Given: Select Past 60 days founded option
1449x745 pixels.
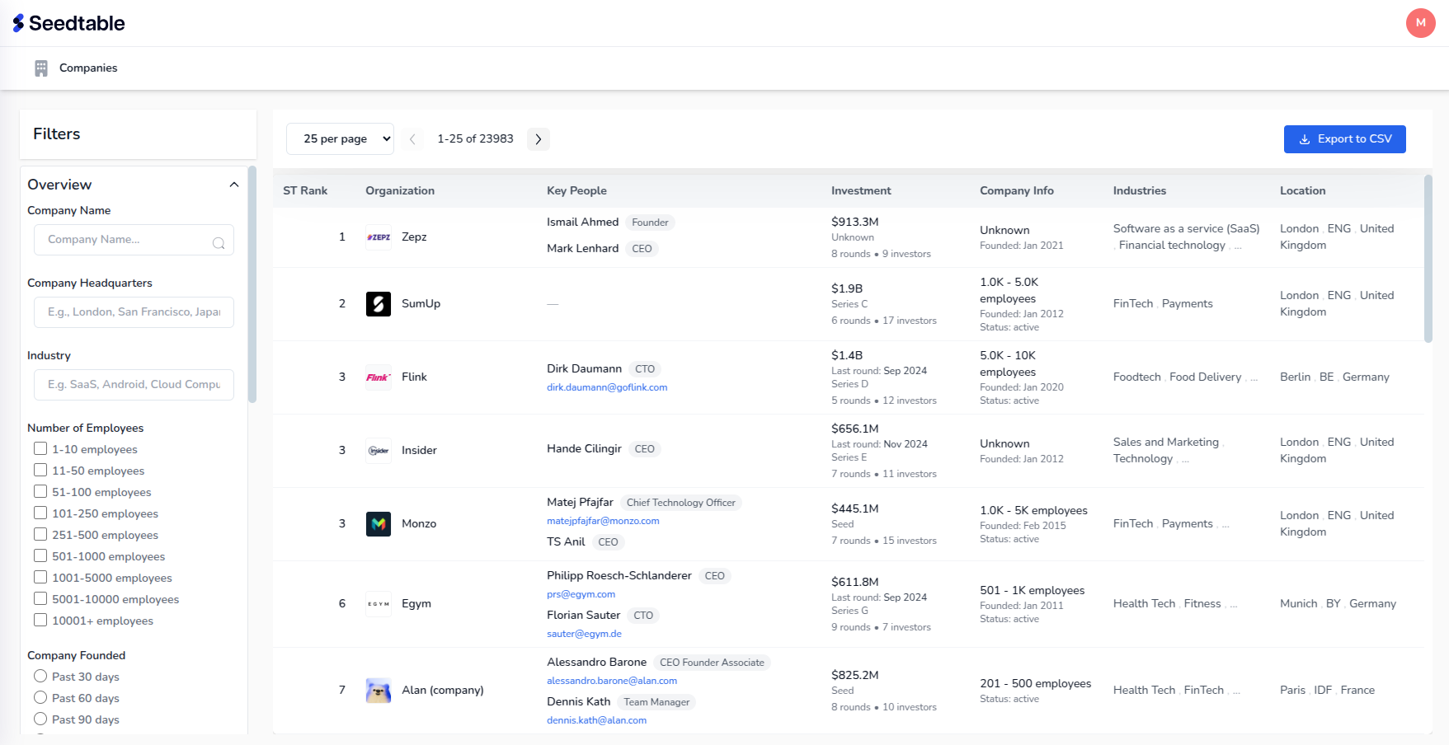Looking at the screenshot, I should [40, 698].
